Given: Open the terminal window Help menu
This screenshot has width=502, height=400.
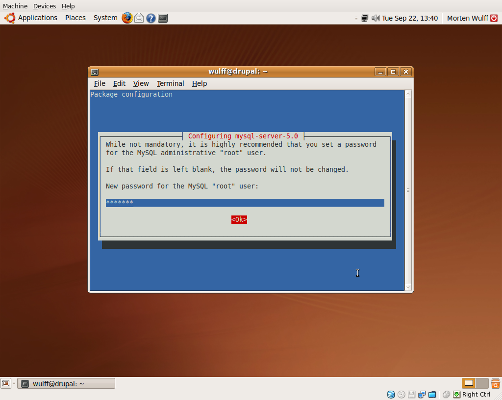Looking at the screenshot, I should tap(200, 83).
